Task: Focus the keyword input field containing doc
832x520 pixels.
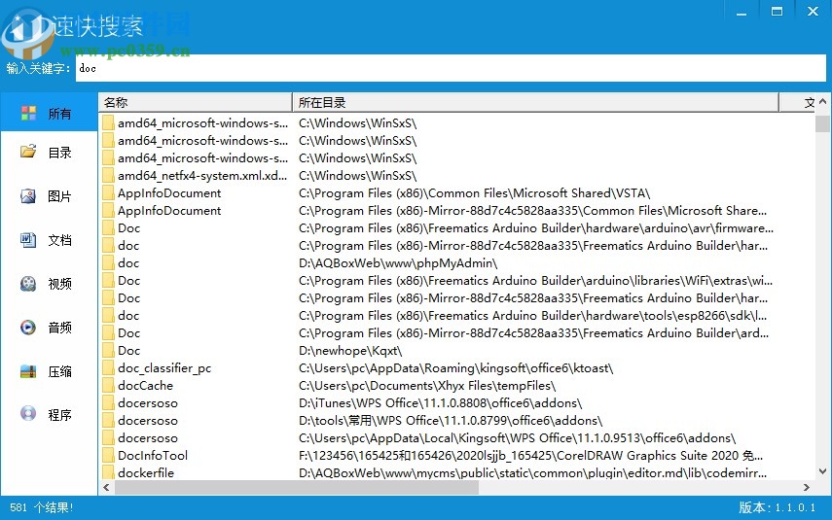Action: (x=451, y=68)
